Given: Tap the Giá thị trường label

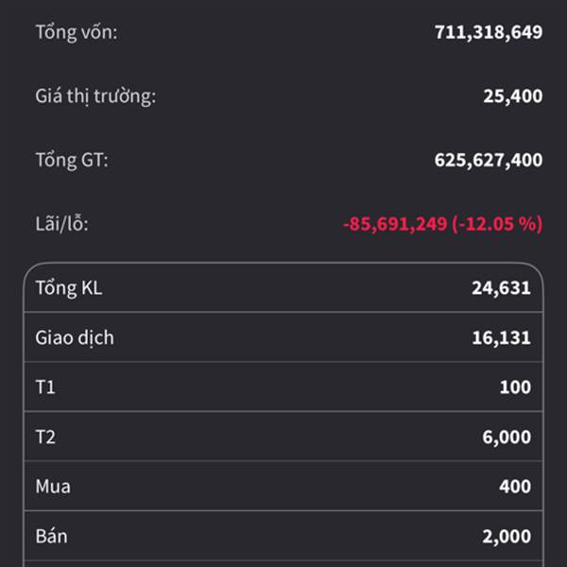Looking at the screenshot, I should pos(95,95).
